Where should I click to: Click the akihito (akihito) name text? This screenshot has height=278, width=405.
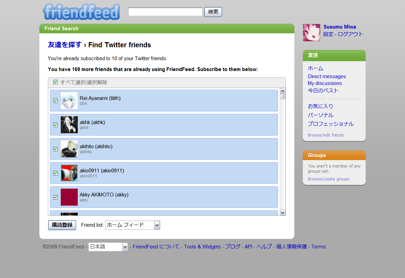pyautogui.click(x=96, y=146)
